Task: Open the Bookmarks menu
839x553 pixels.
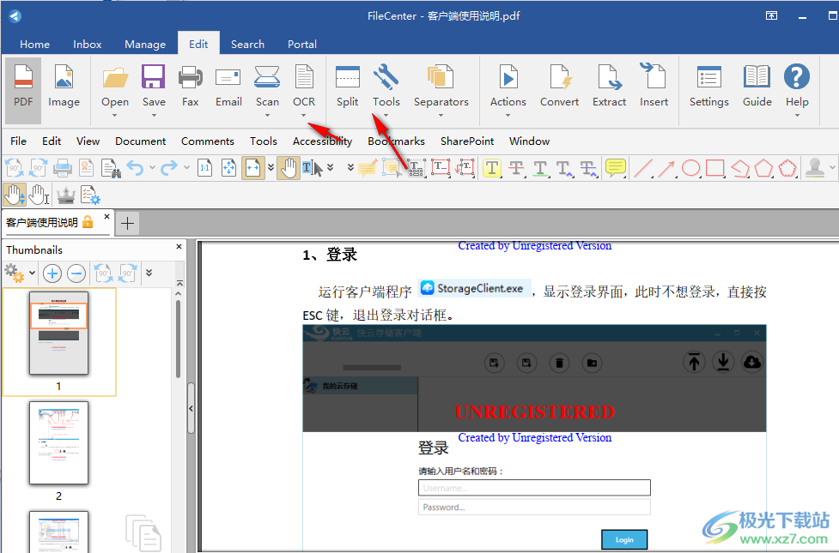Action: [x=396, y=141]
